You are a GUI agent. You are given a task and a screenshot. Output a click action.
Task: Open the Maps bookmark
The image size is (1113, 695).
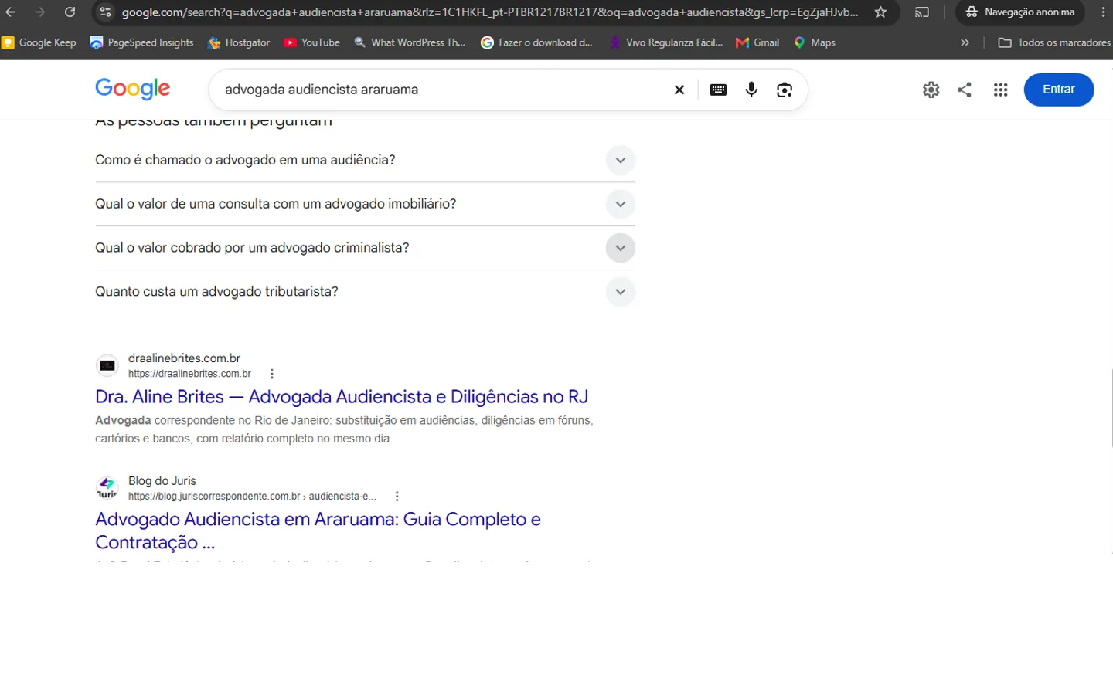(x=815, y=42)
